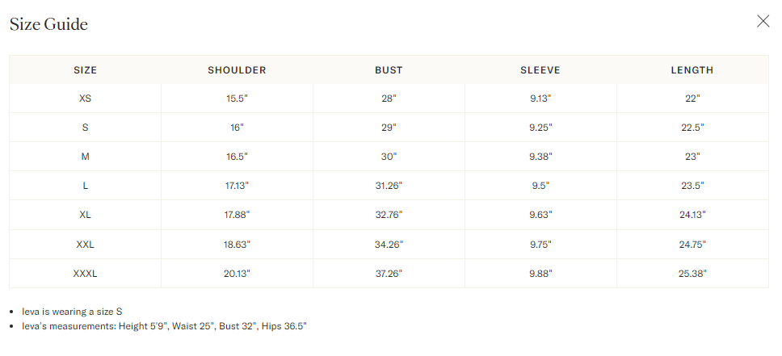
Task: Click the LENGTH column header
Action: pos(692,70)
